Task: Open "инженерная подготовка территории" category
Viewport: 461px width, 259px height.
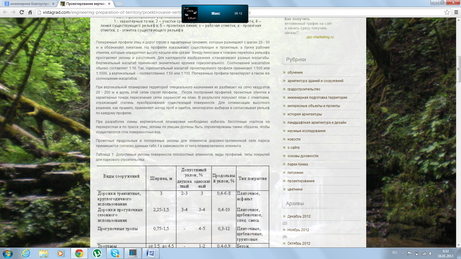Action: (x=317, y=98)
